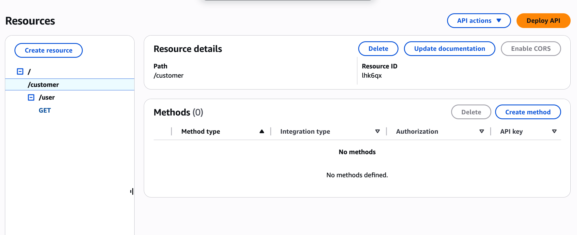Click the Method type column header

point(201,132)
